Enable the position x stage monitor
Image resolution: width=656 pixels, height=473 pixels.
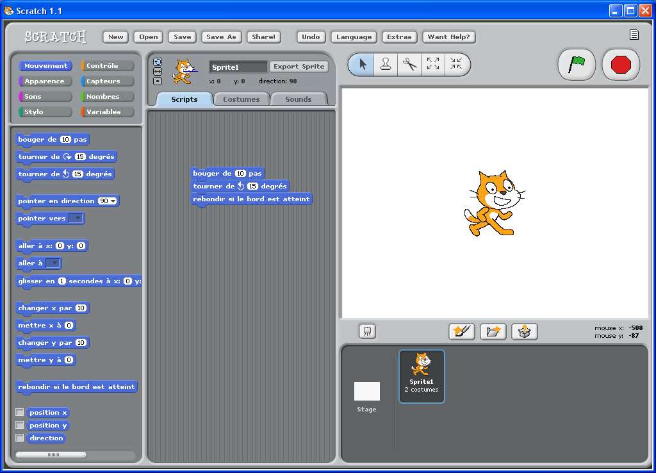[19, 412]
